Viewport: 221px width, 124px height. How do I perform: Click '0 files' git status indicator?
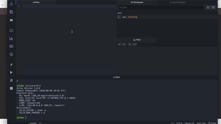coord(212,123)
